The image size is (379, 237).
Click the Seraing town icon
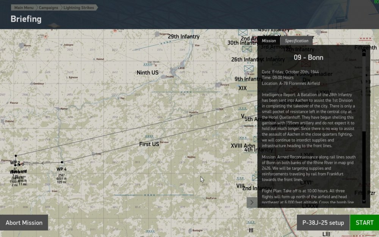click(163, 77)
